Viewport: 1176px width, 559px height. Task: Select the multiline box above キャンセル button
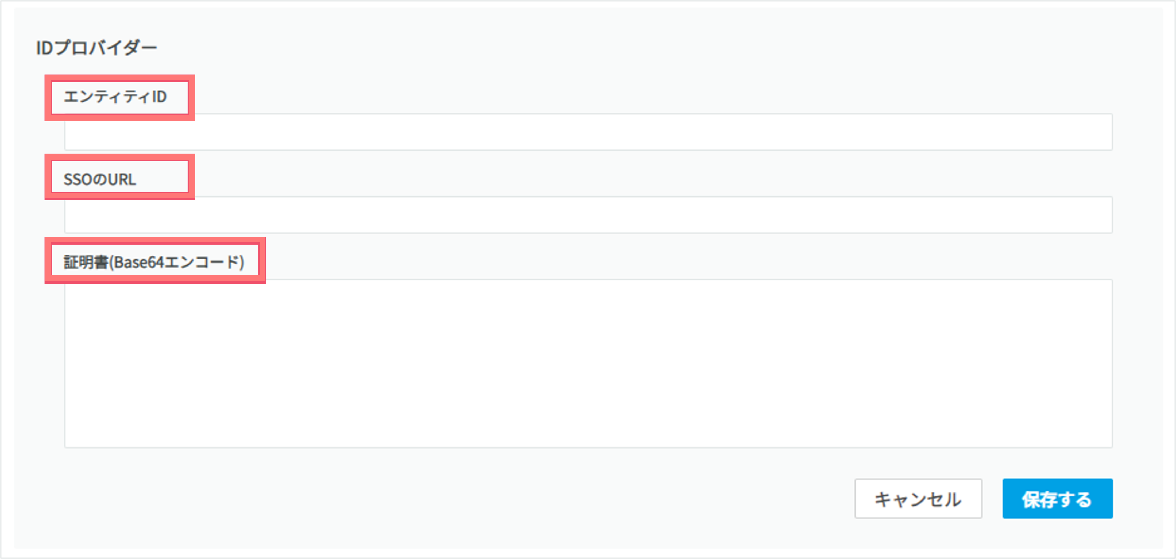pos(588,364)
